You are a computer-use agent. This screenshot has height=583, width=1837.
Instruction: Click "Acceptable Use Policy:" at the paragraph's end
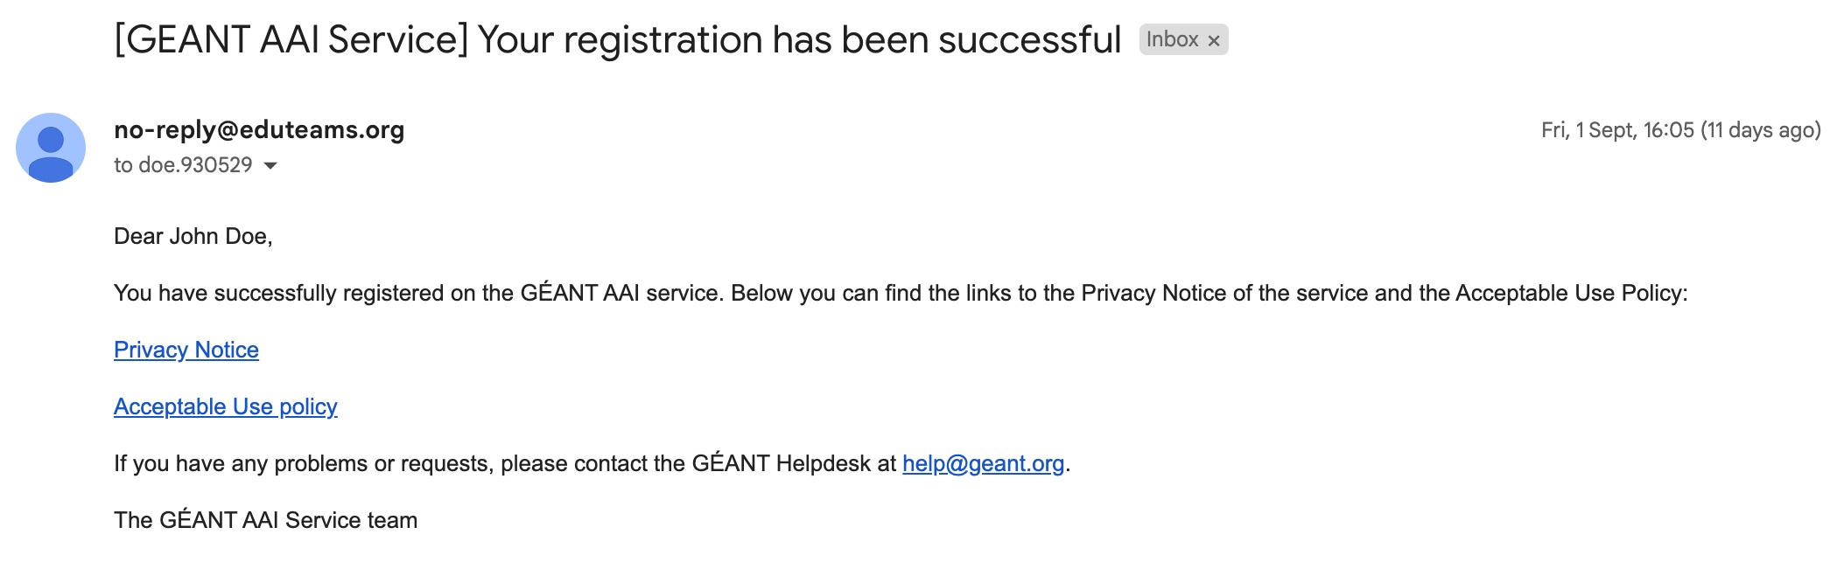pos(1572,293)
